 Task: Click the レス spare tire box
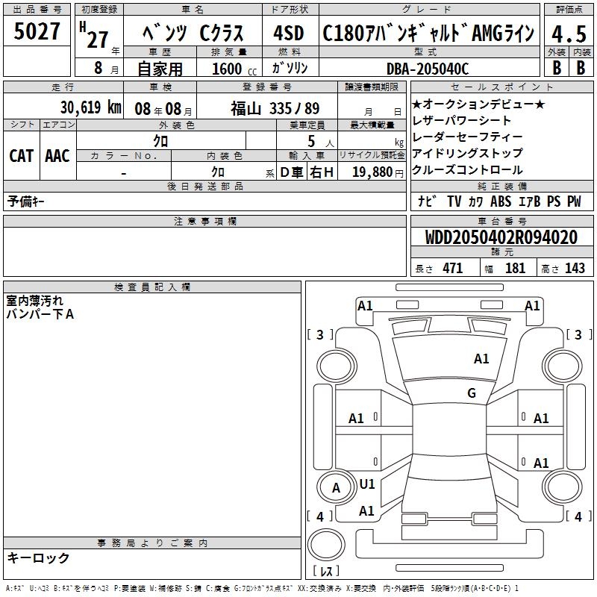pyautogui.click(x=326, y=571)
